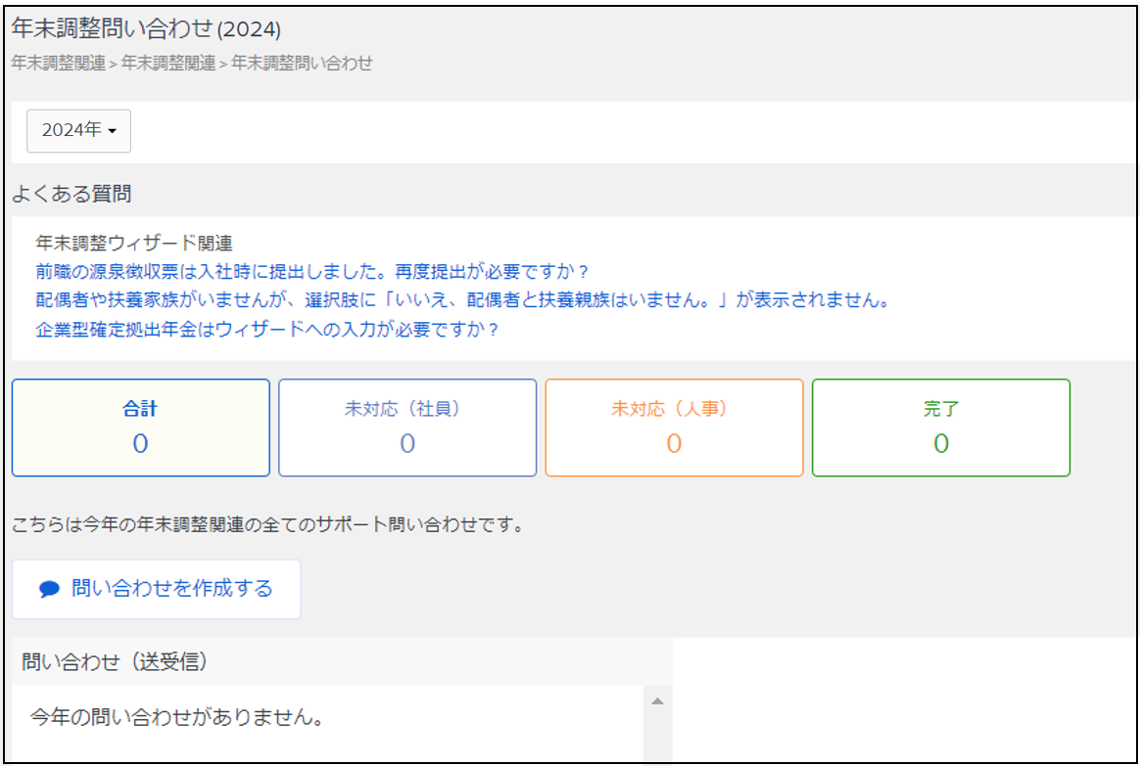
Task: Select the green 完了 status card
Action: (940, 428)
